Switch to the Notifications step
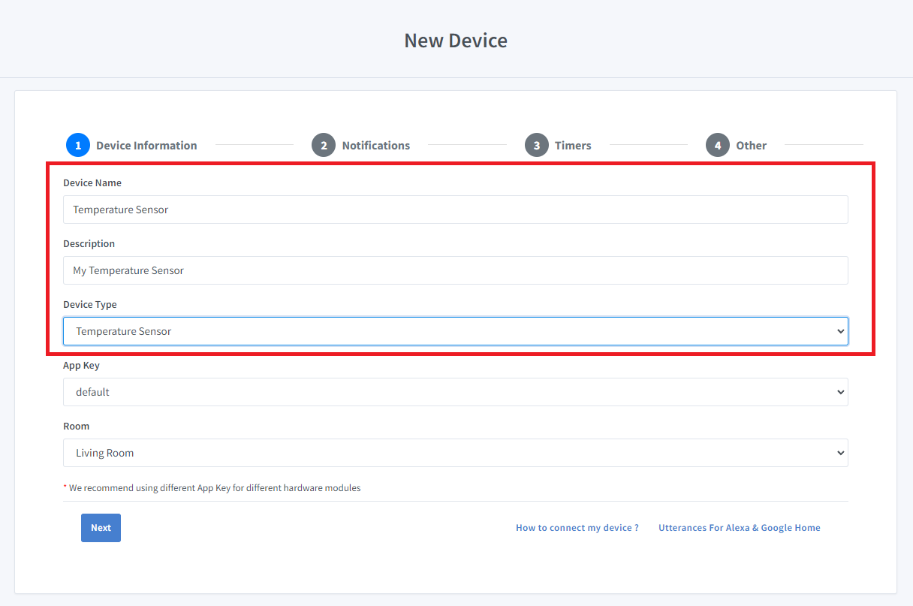This screenshot has height=606, width=913. [375, 145]
